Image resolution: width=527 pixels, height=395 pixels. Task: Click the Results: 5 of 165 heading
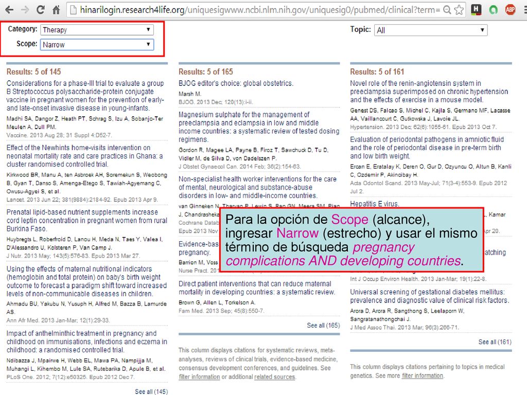click(x=206, y=72)
